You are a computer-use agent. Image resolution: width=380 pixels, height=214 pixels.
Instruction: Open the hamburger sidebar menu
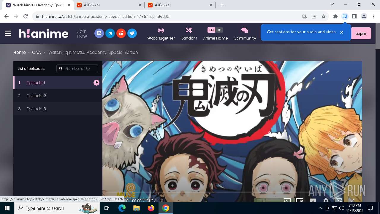click(8, 33)
